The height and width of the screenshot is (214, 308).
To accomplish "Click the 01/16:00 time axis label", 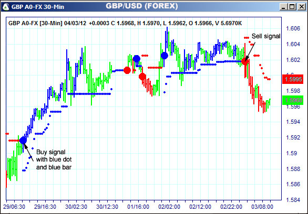I will tap(138, 207).
